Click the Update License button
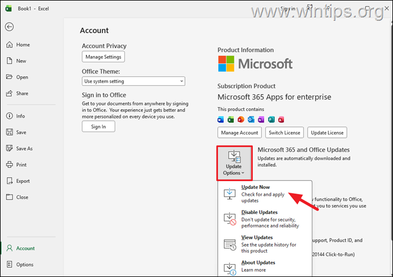 tap(327, 133)
